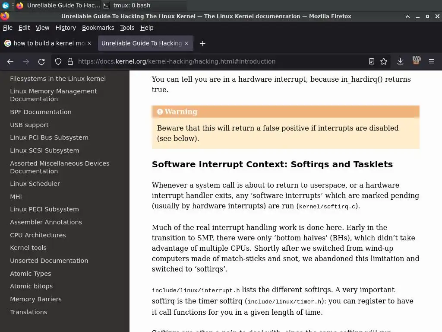The width and height of the screenshot is (442, 332).
Task: Close the 'how to build a kernel' tab
Action: 89,43
